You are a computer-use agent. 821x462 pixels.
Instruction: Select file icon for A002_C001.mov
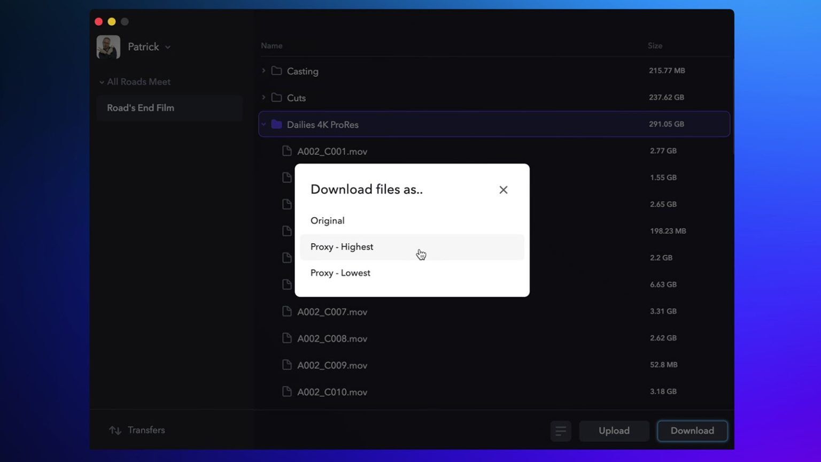coord(287,151)
